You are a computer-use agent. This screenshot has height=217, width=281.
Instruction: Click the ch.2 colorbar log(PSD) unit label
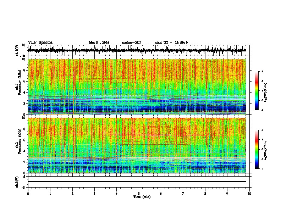tap(266, 151)
